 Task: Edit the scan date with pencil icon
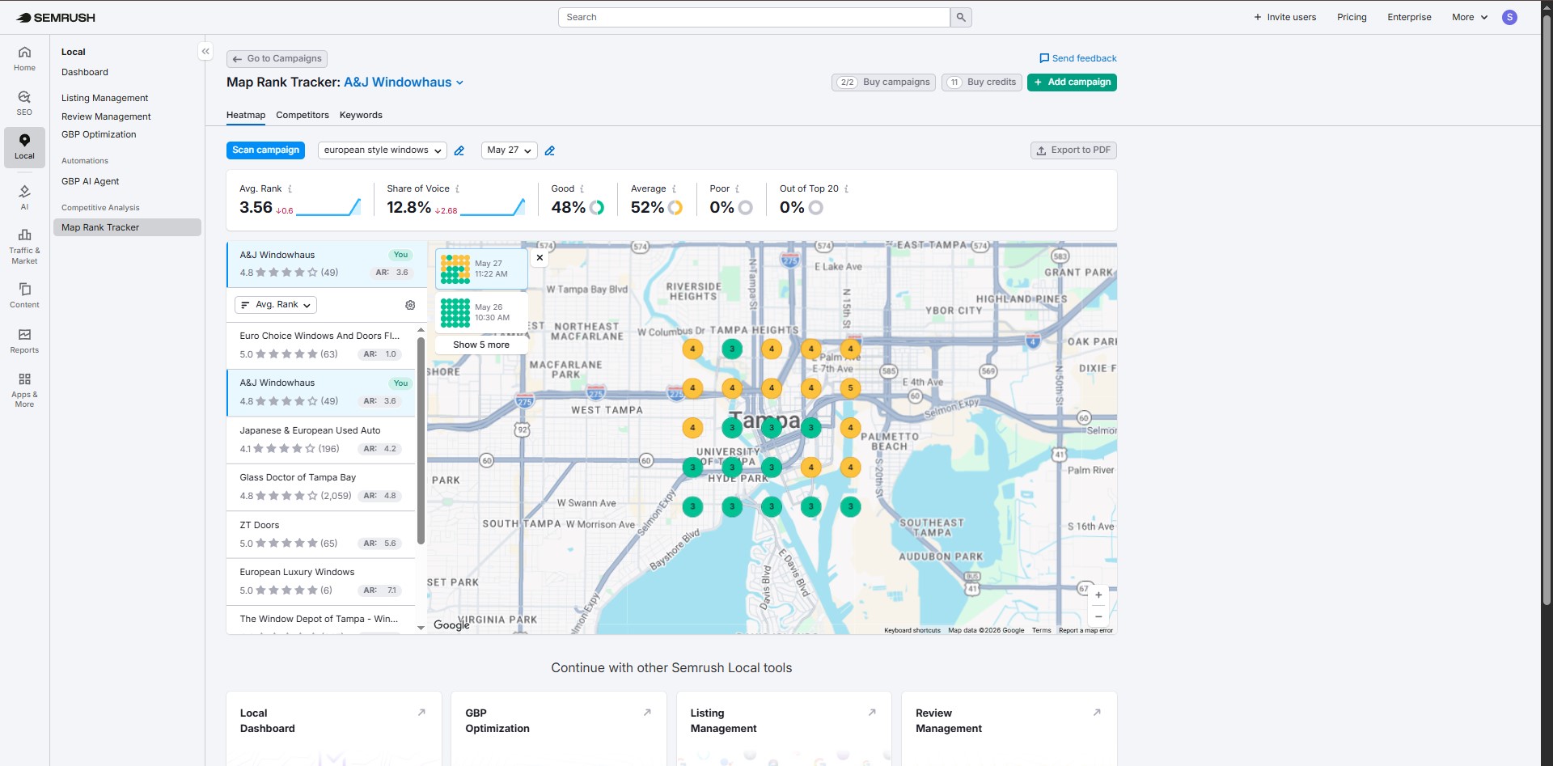pyautogui.click(x=550, y=150)
